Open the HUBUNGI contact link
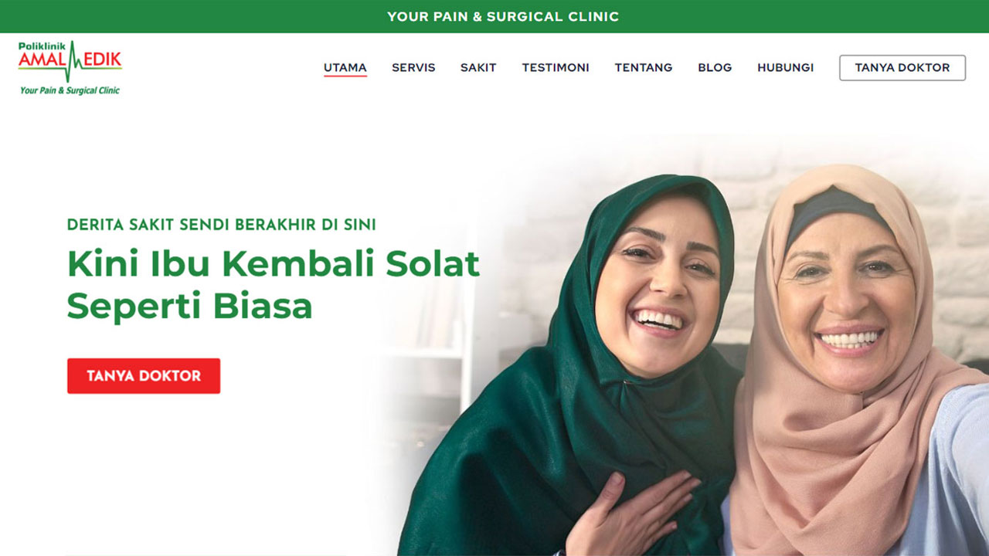The image size is (989, 556). [x=785, y=67]
